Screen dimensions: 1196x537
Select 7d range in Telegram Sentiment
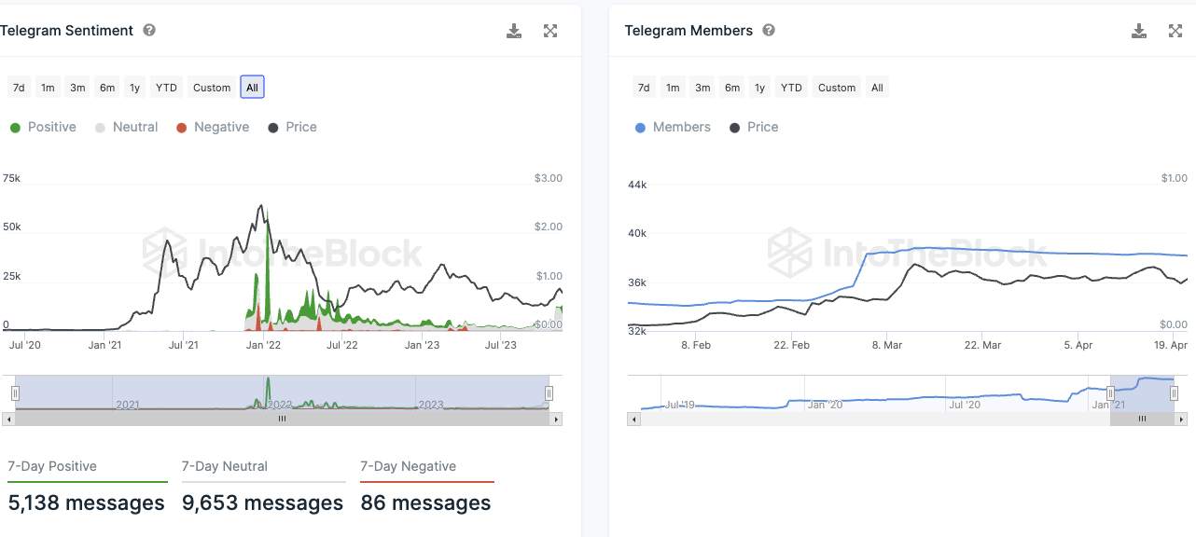pyautogui.click(x=19, y=88)
